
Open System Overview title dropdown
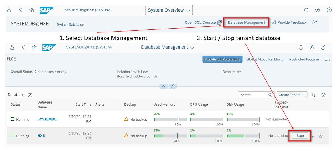pyautogui.click(x=169, y=10)
